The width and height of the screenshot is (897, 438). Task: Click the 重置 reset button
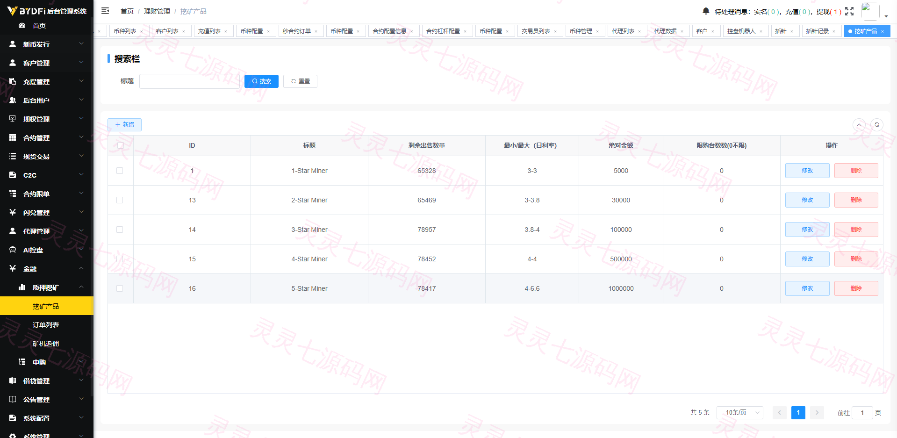(x=300, y=81)
